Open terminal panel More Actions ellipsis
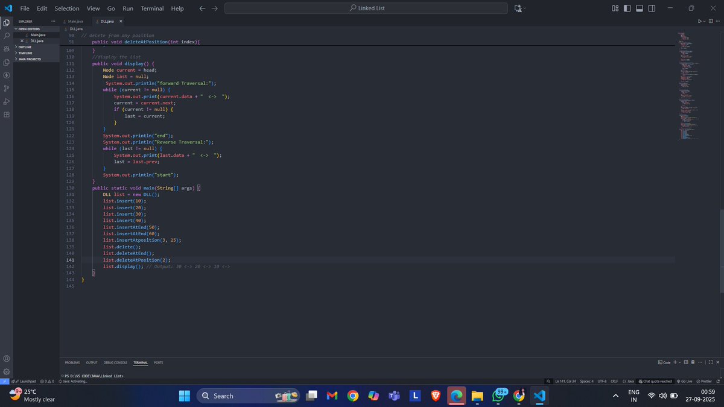Screen dimensions: 724x407 pos(700,362)
